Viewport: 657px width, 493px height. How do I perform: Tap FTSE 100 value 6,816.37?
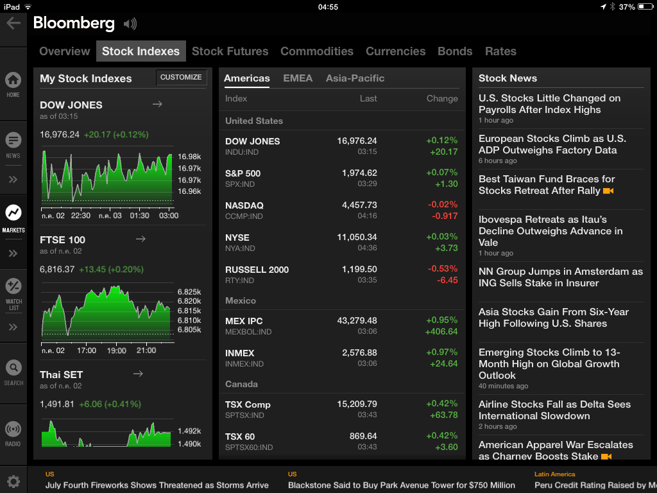[x=57, y=269]
